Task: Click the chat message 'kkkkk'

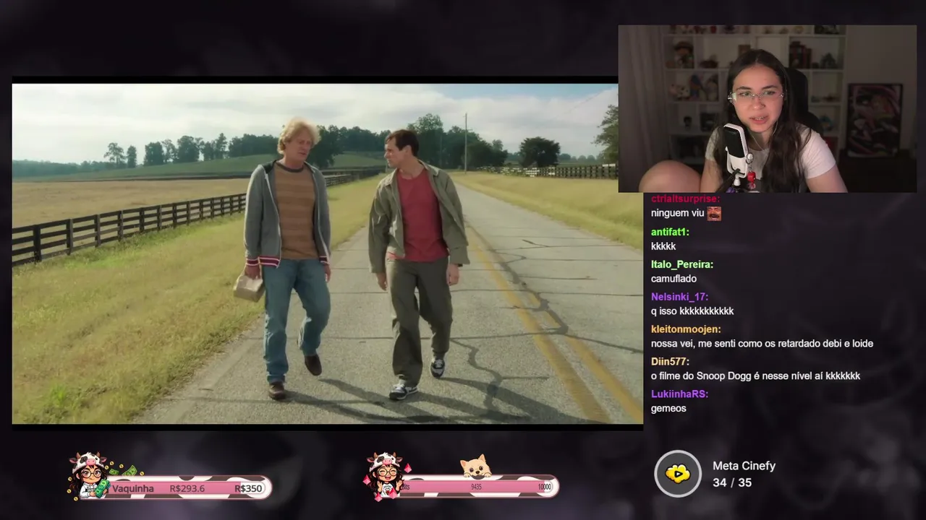Action: (663, 246)
